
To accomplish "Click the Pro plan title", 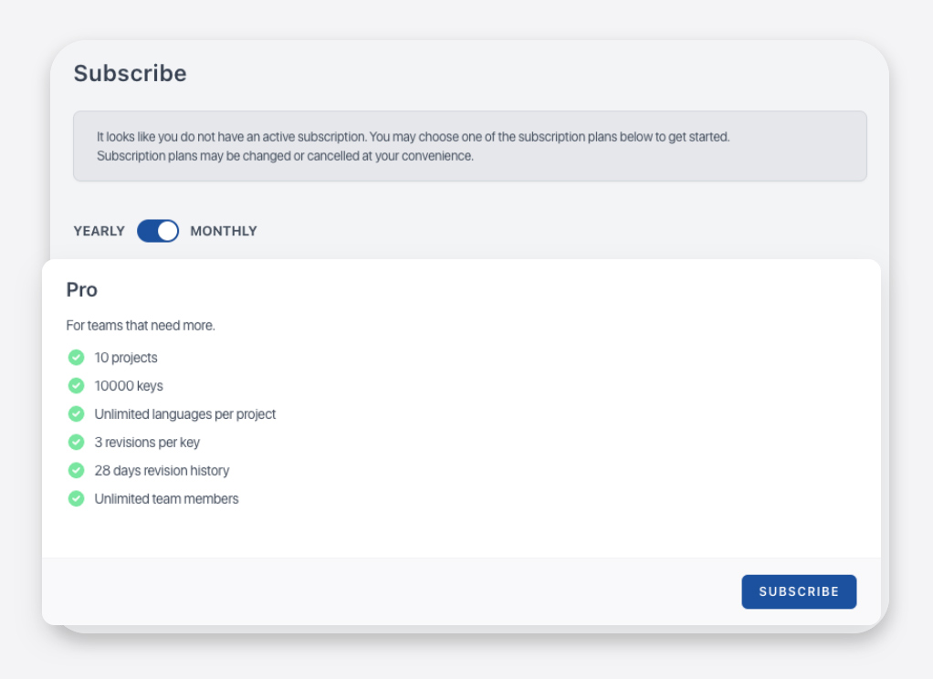I will [x=82, y=290].
